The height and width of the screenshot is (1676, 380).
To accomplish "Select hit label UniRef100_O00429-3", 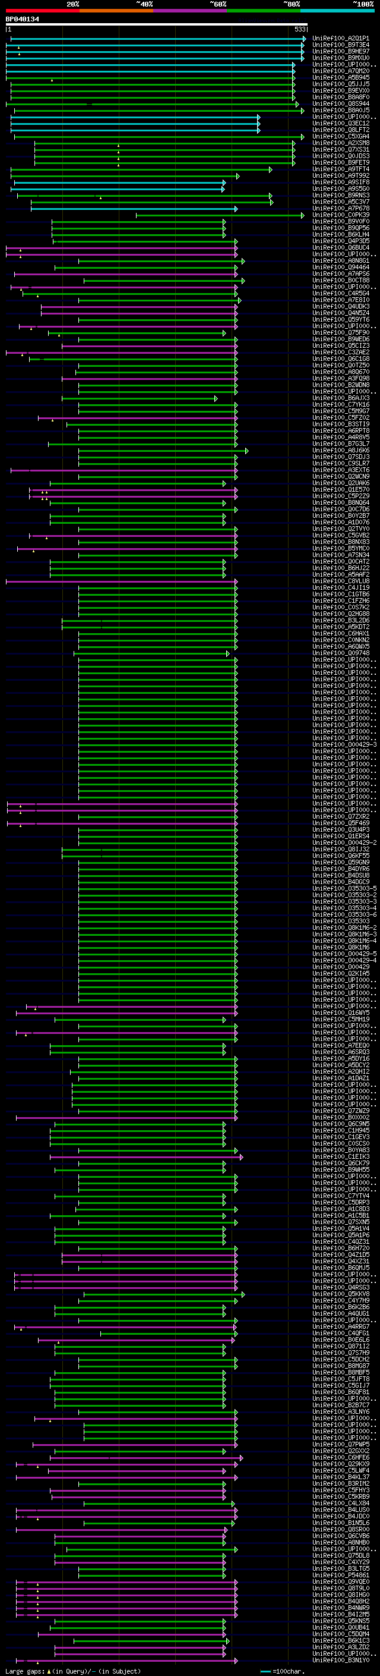I will click(x=344, y=744).
